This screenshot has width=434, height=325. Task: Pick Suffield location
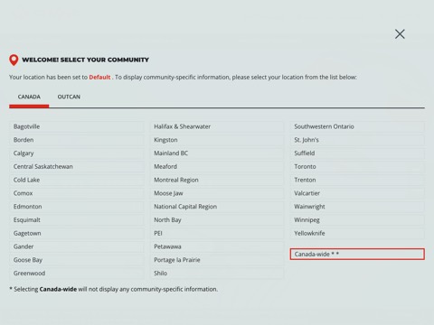[x=357, y=153]
